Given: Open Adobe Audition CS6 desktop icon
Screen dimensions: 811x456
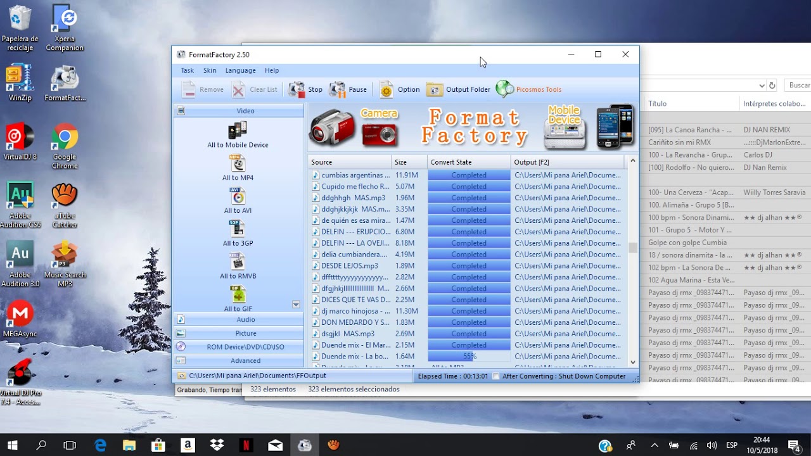Looking at the screenshot, I should [20, 206].
